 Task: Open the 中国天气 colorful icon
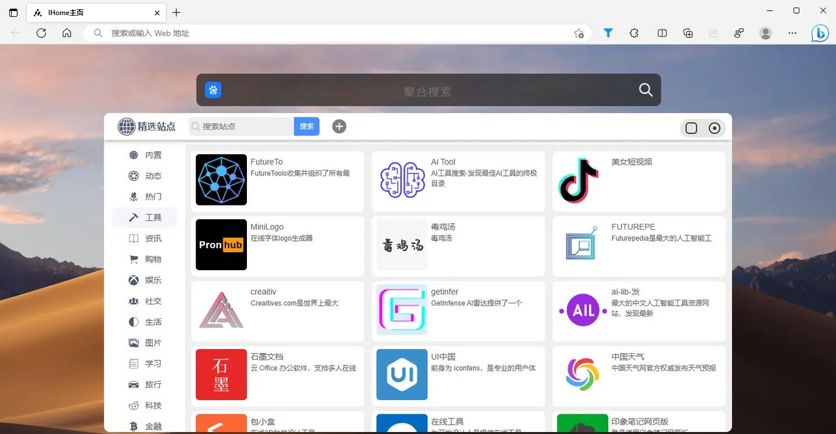(x=582, y=375)
